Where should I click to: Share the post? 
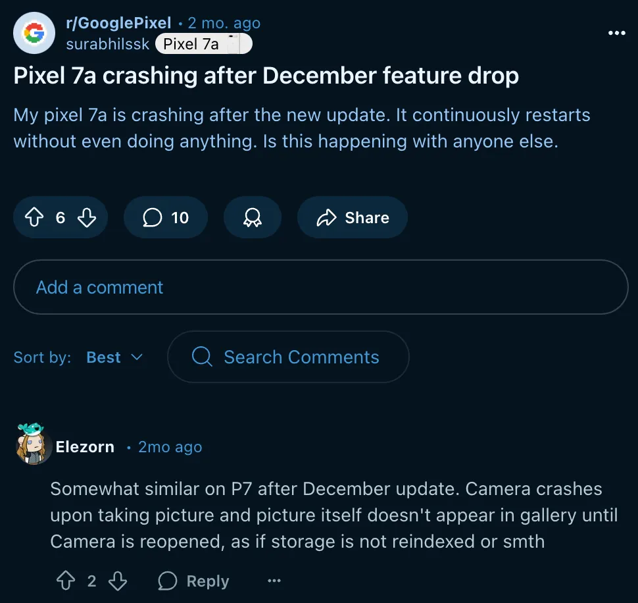[353, 218]
